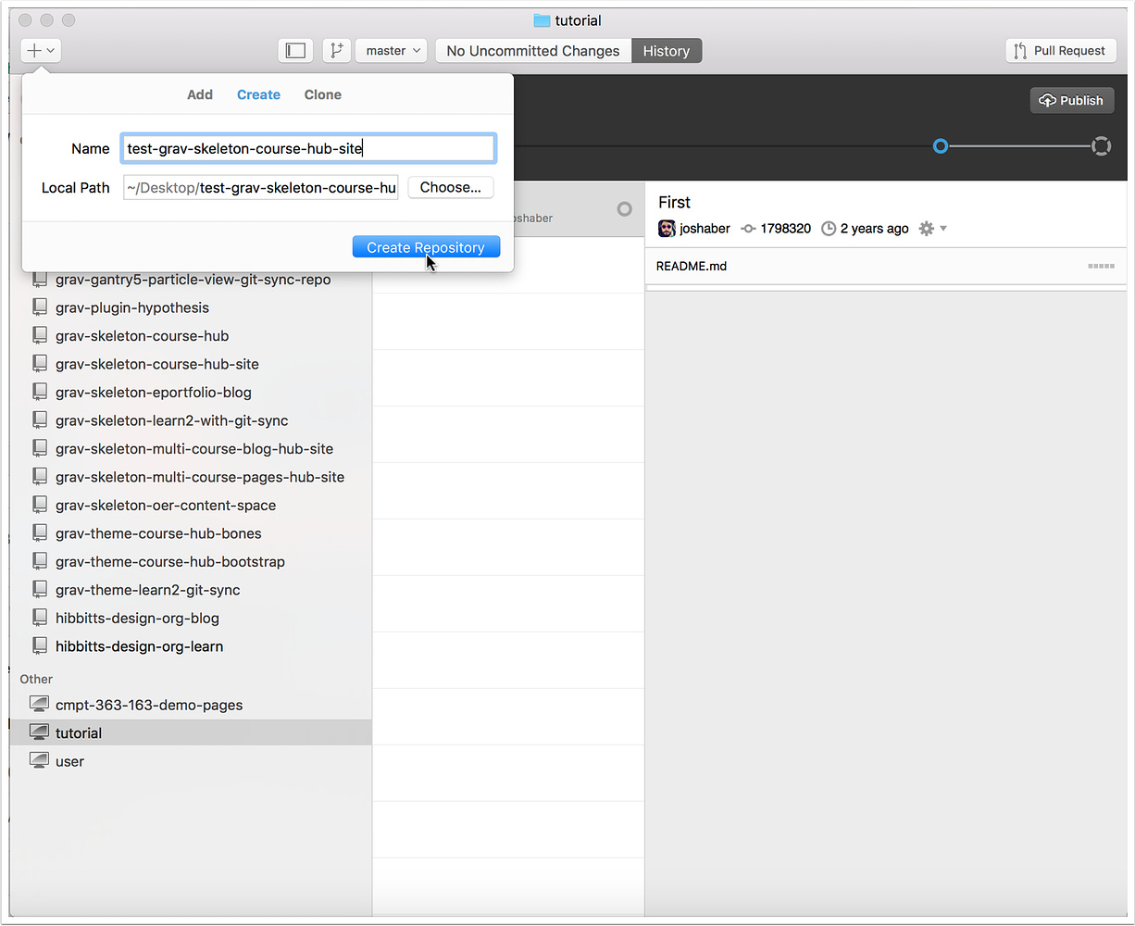Image resolution: width=1135 pixels, height=926 pixels.
Task: Expand the chevron beside the + button
Action: tap(48, 50)
